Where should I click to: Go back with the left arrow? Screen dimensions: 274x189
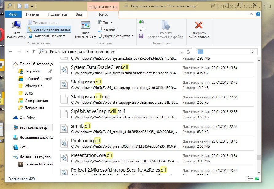(11, 52)
